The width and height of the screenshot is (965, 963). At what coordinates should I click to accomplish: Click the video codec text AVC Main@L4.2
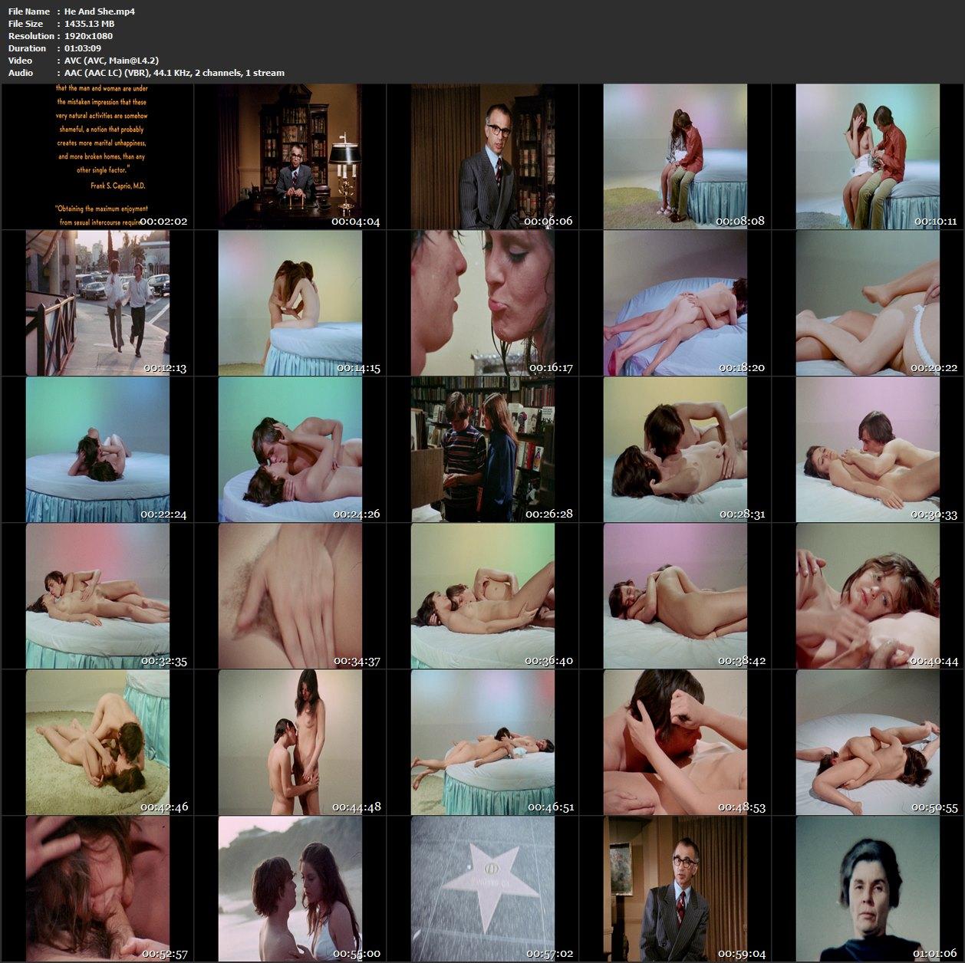click(x=111, y=61)
